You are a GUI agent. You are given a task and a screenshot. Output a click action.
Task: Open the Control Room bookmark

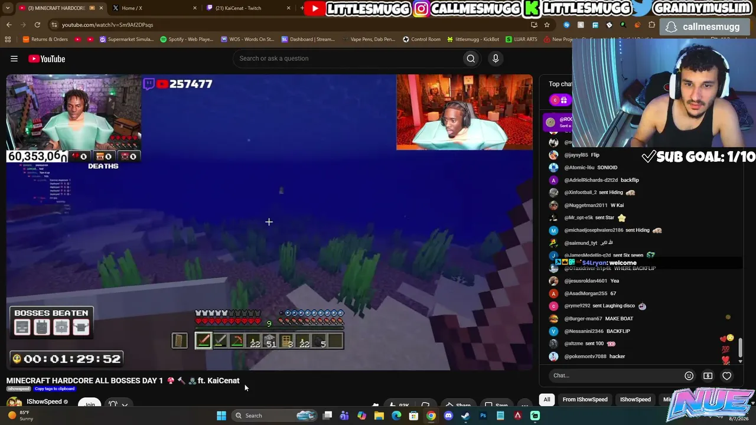pos(421,40)
